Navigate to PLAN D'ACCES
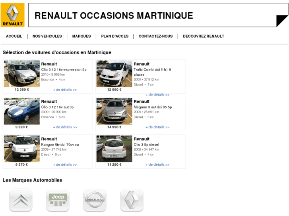289x216 pixels. tap(115, 36)
